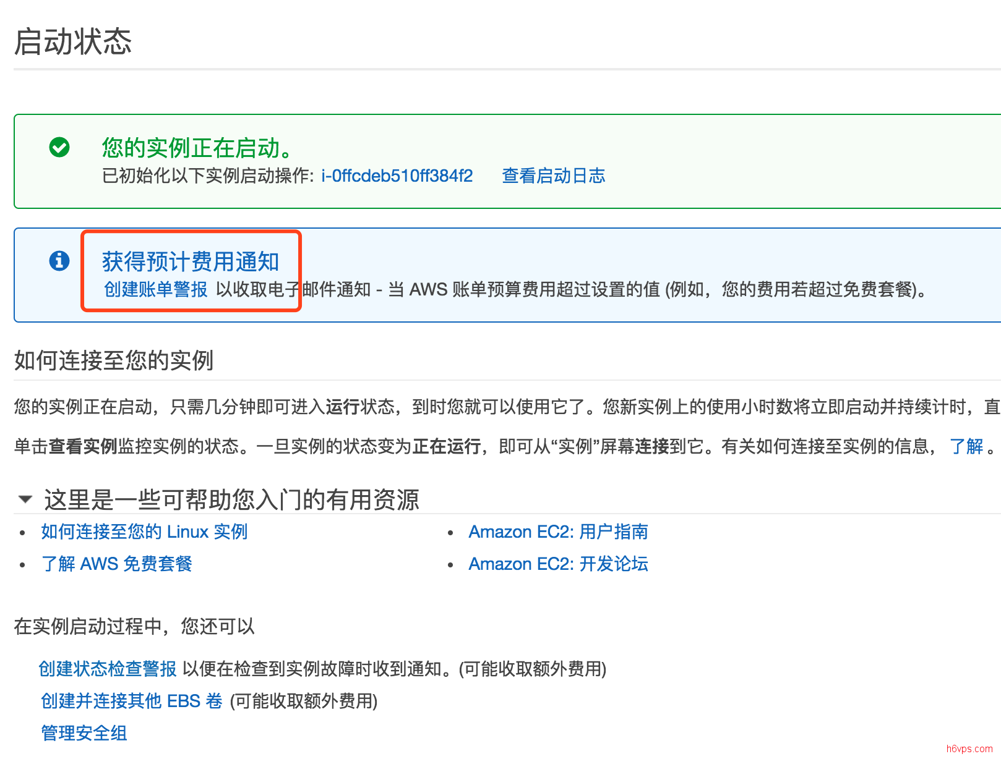
Task: Open instance ID i-0ffcdeb510ff384f2 link
Action: (x=397, y=176)
